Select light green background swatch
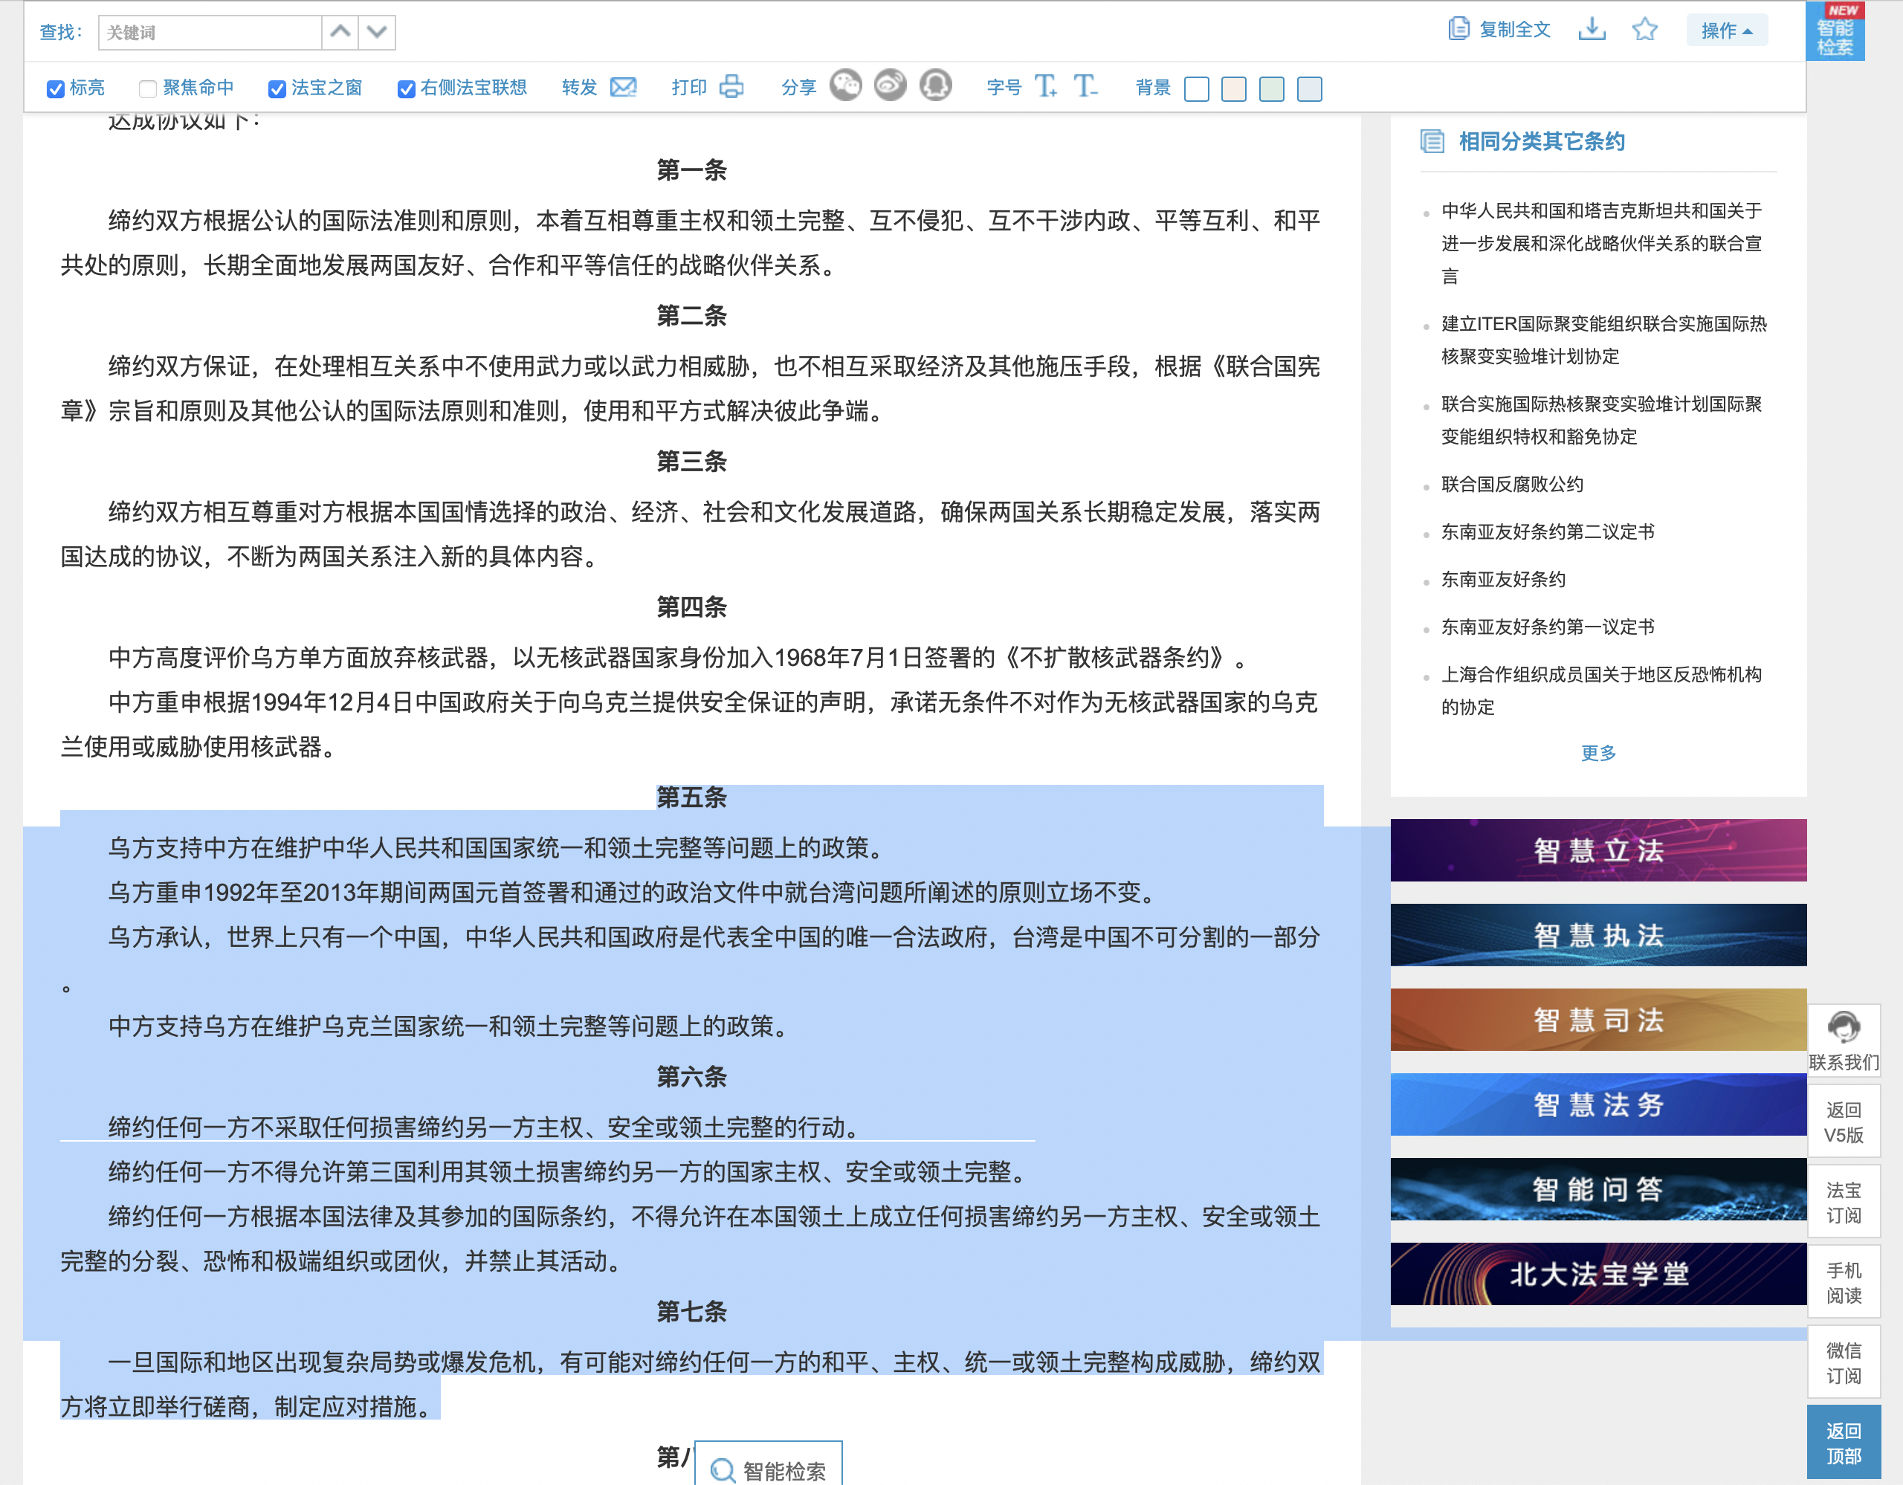This screenshot has height=1485, width=1903. tap(1272, 89)
